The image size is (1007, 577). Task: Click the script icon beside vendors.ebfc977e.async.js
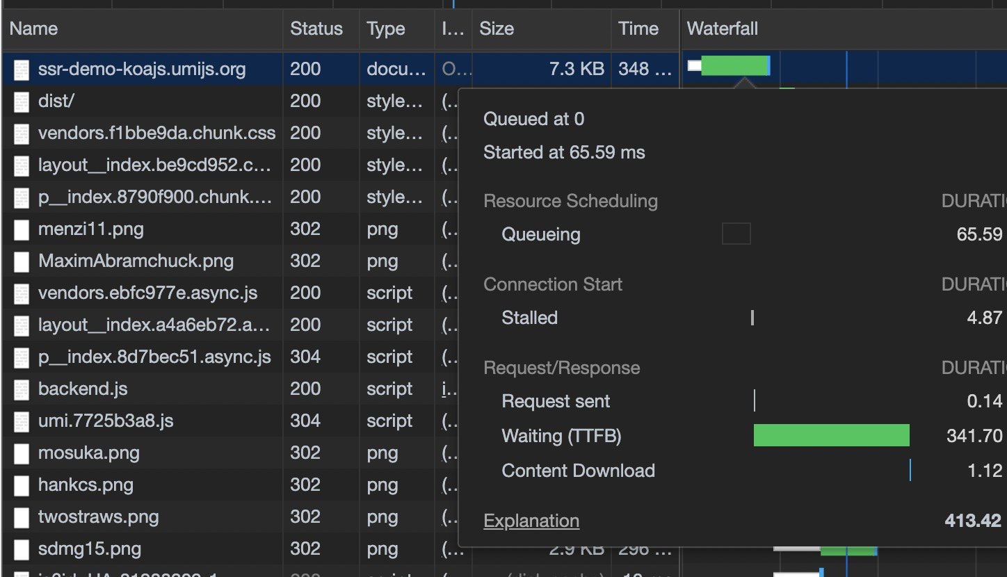tap(20, 293)
